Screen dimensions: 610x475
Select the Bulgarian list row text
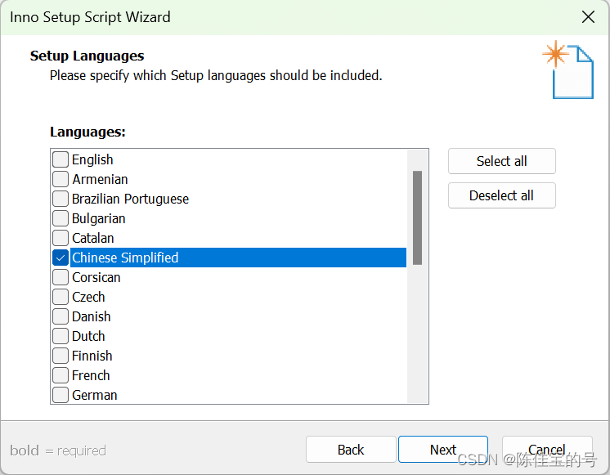click(99, 218)
